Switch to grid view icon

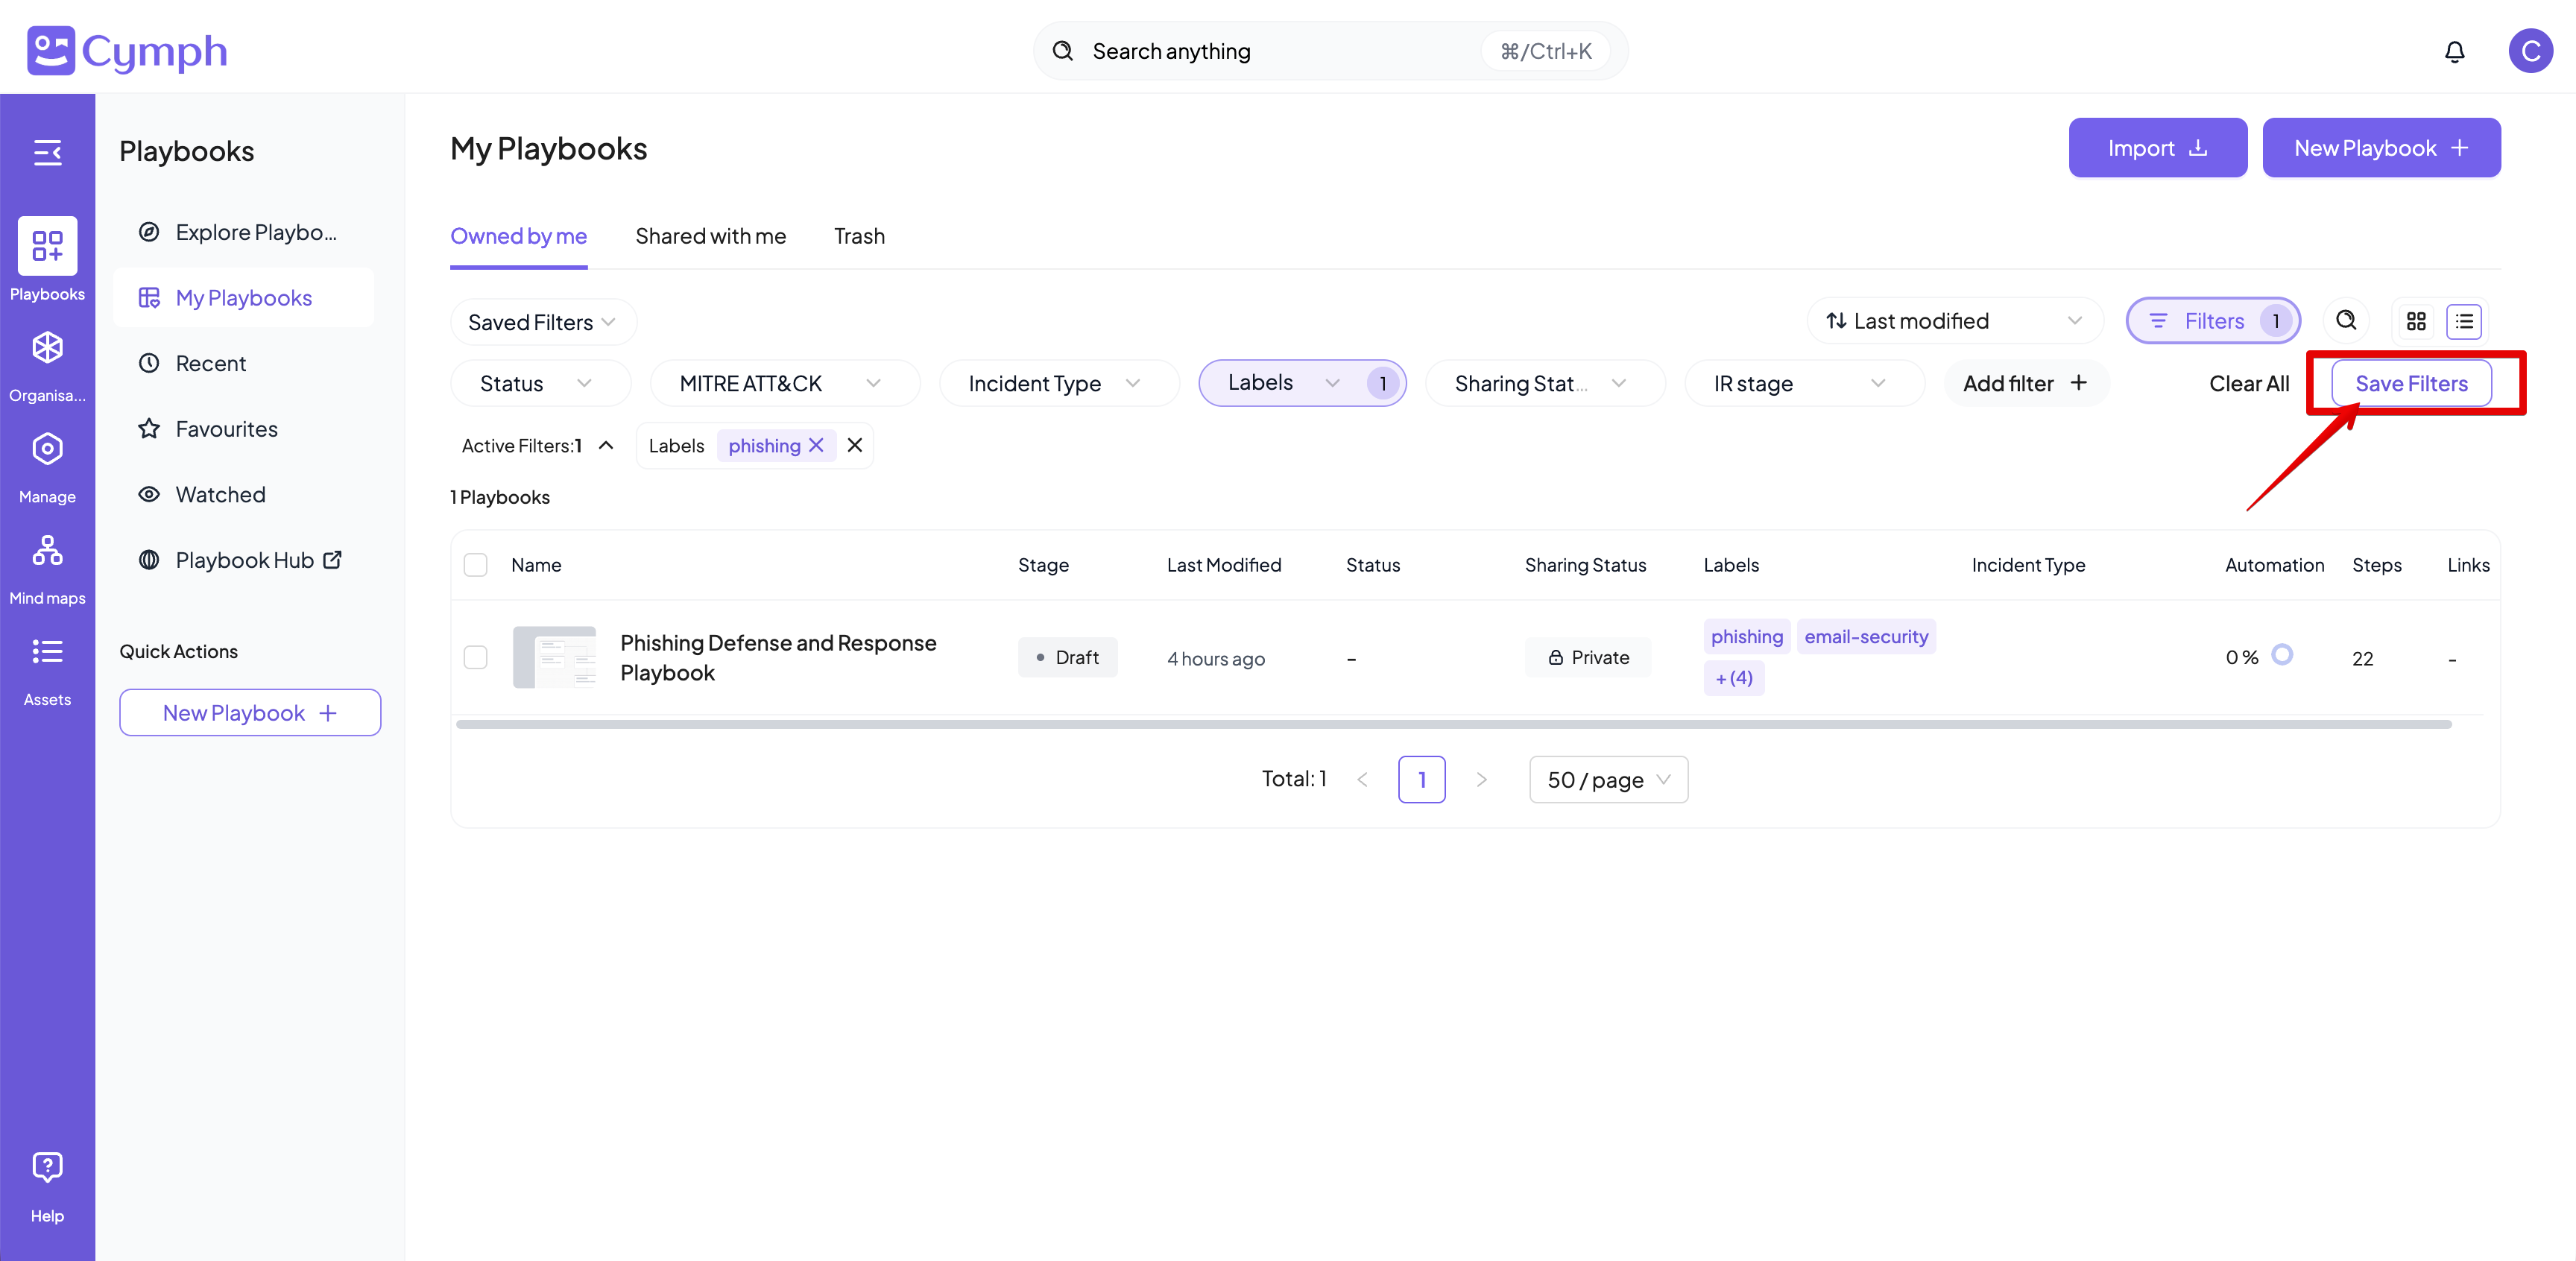[x=2416, y=321]
